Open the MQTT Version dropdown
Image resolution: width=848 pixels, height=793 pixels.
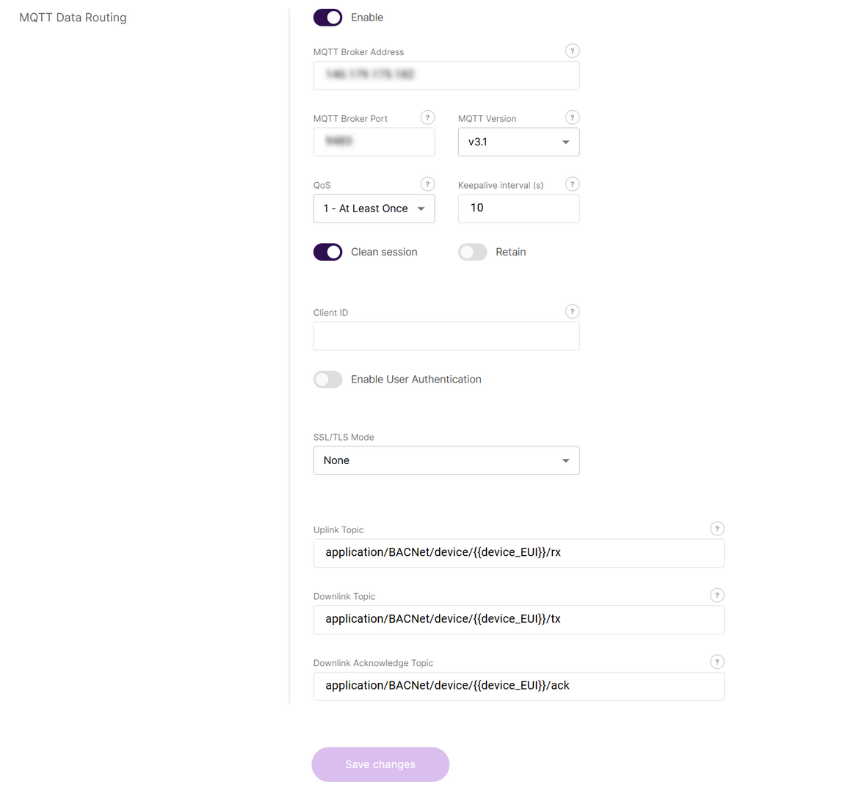click(518, 142)
